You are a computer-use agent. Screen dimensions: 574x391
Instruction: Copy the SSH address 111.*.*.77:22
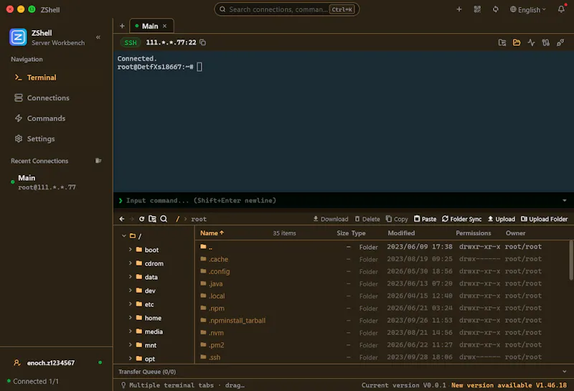click(203, 42)
